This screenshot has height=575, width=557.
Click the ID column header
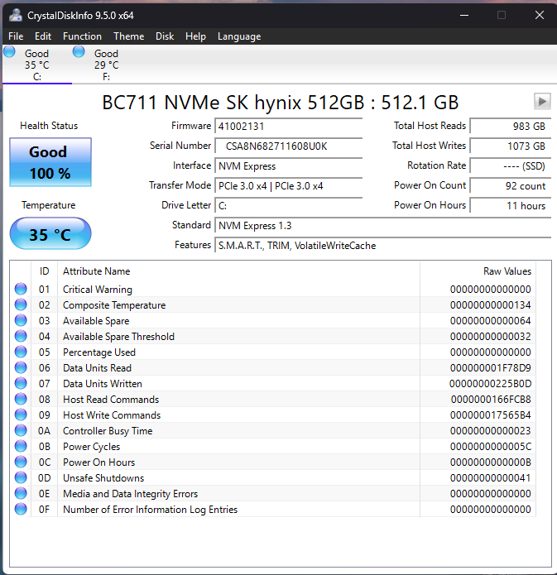45,271
